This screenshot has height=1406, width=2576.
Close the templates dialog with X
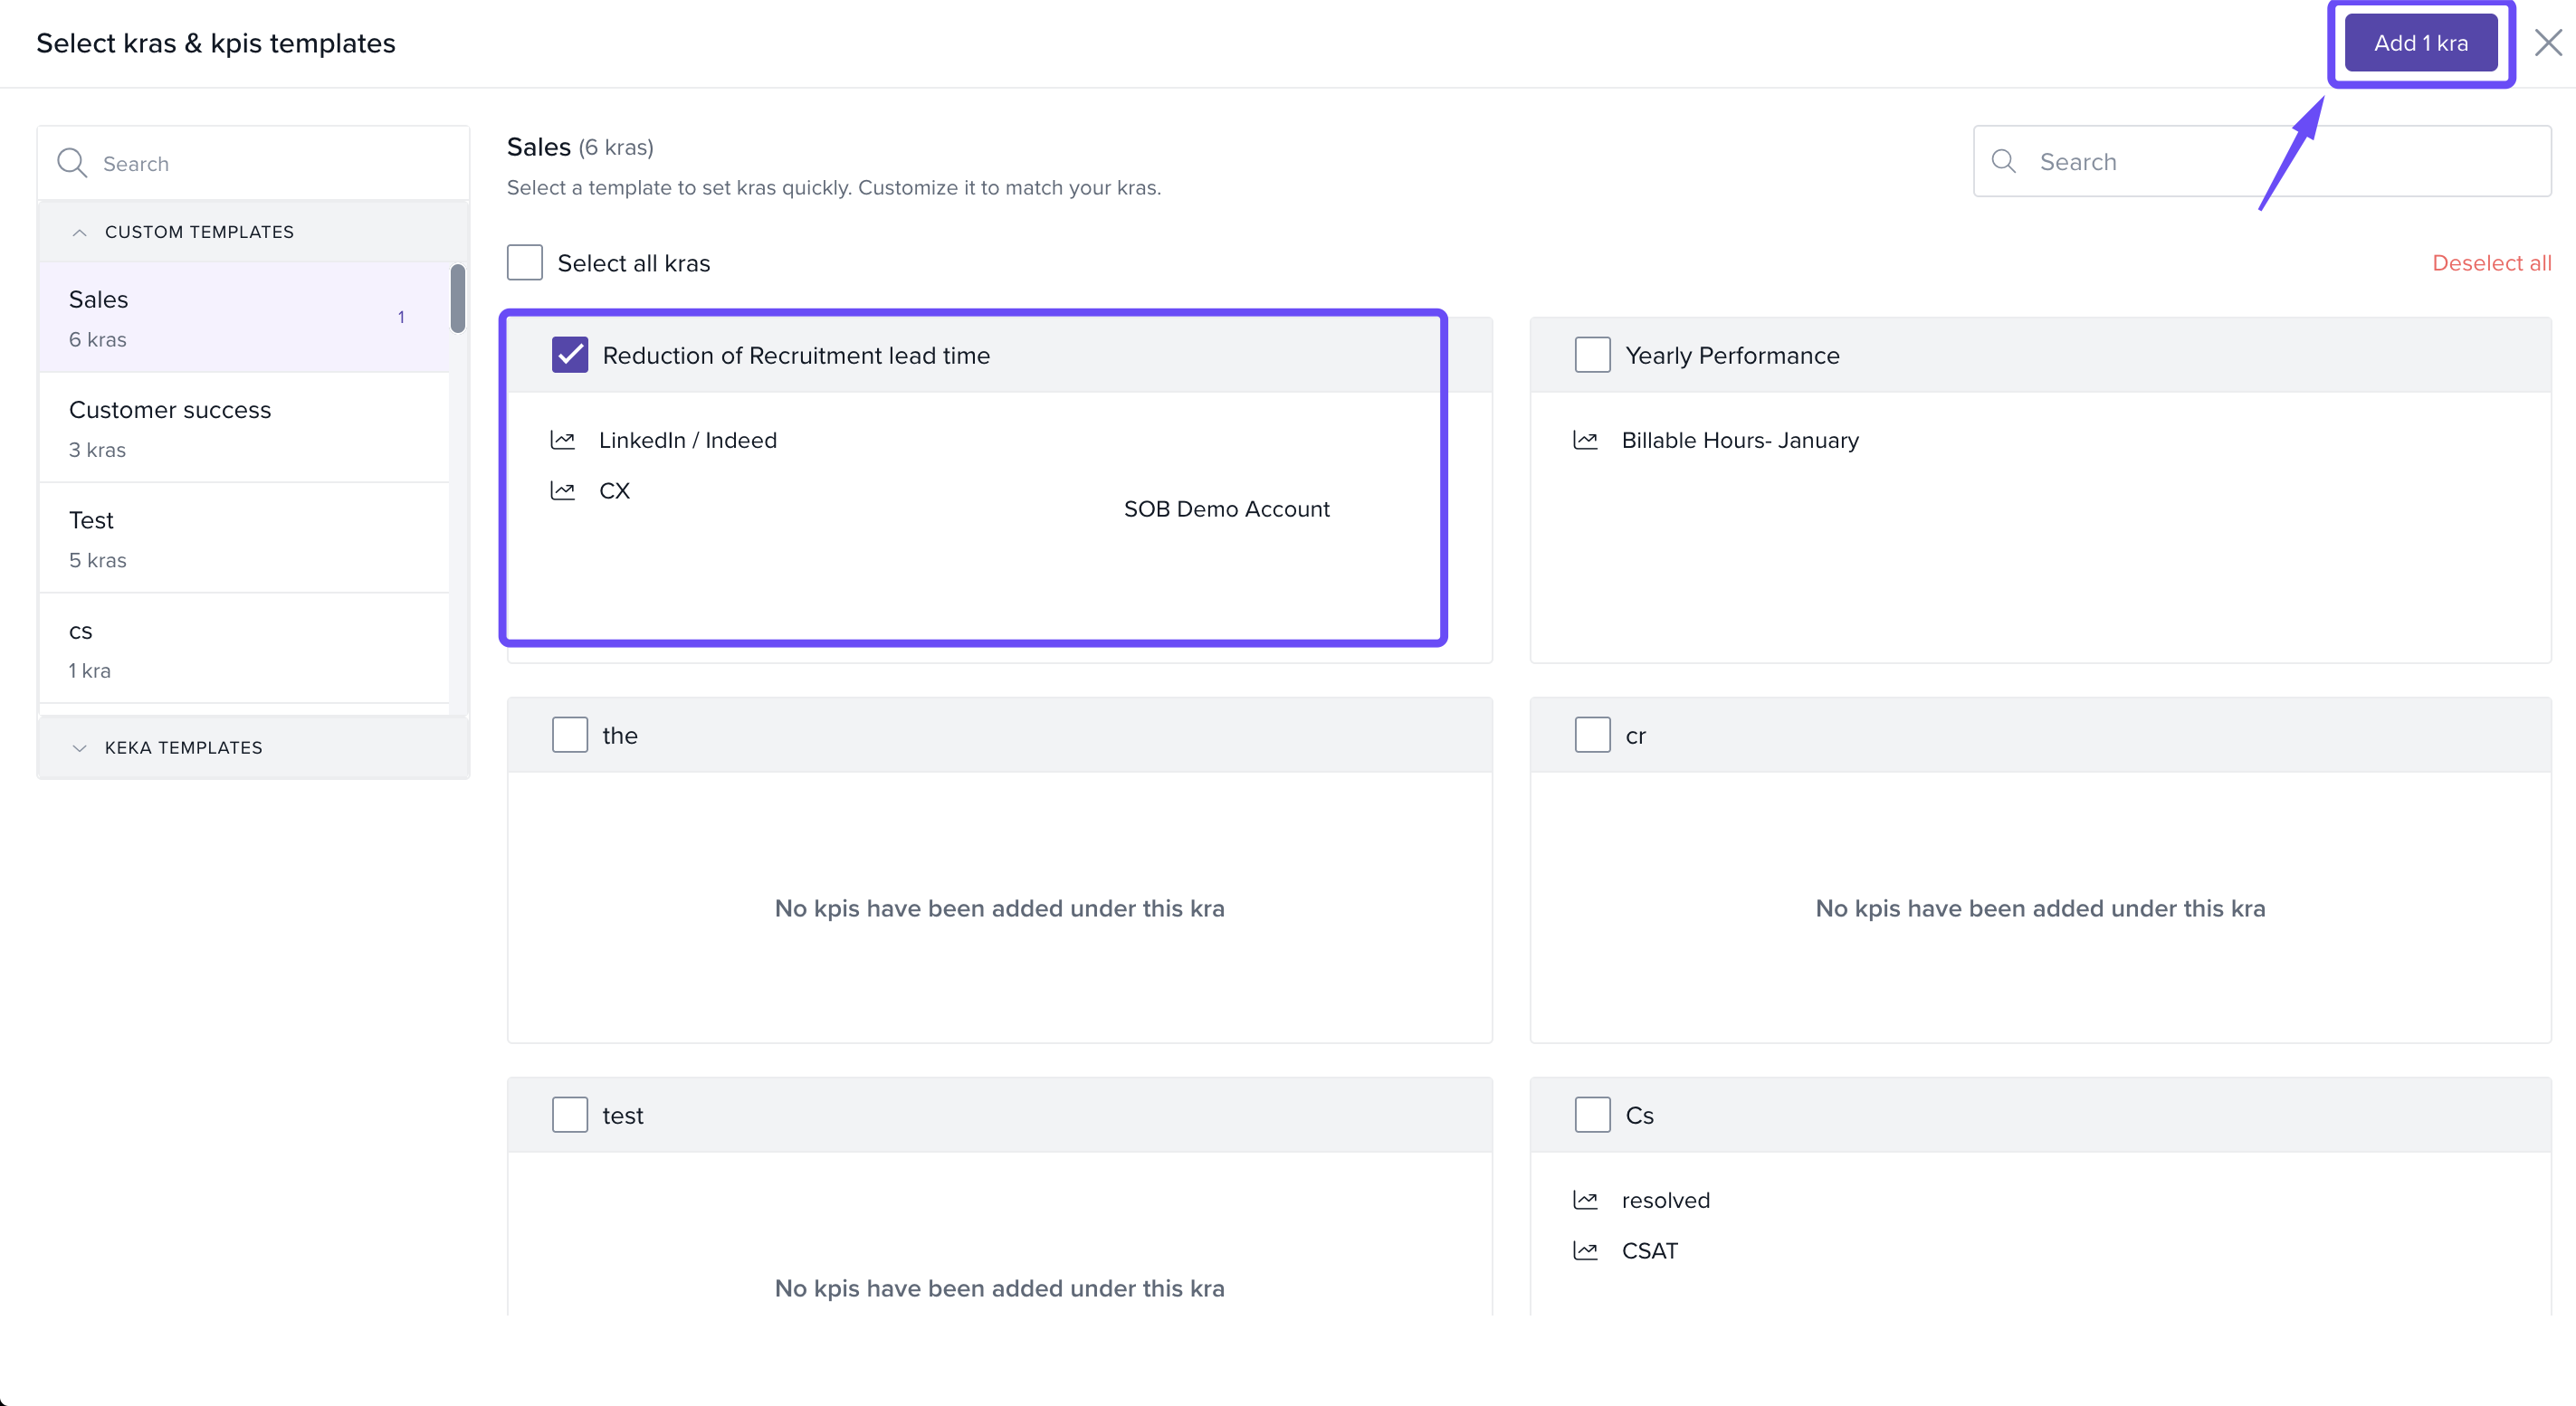[x=2548, y=43]
